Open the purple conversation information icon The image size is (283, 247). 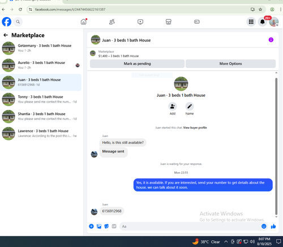[271, 40]
